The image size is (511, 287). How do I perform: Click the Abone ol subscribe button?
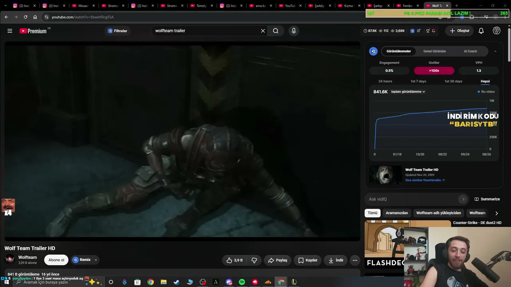[56, 260]
